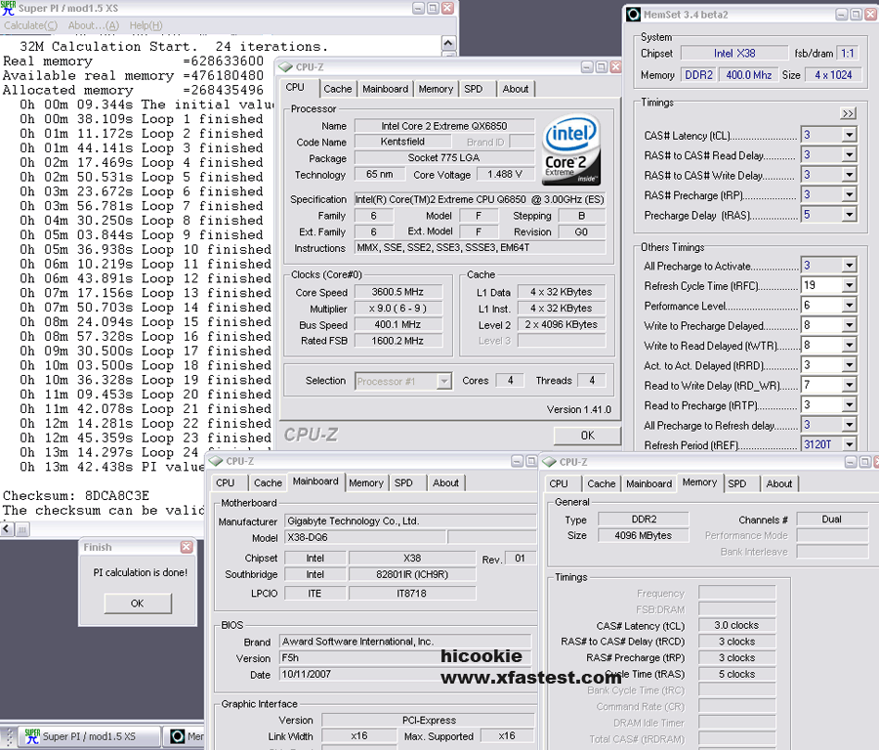Image resolution: width=879 pixels, height=750 pixels.
Task: Click the MemSet icon in the taskbar
Action: click(x=177, y=736)
